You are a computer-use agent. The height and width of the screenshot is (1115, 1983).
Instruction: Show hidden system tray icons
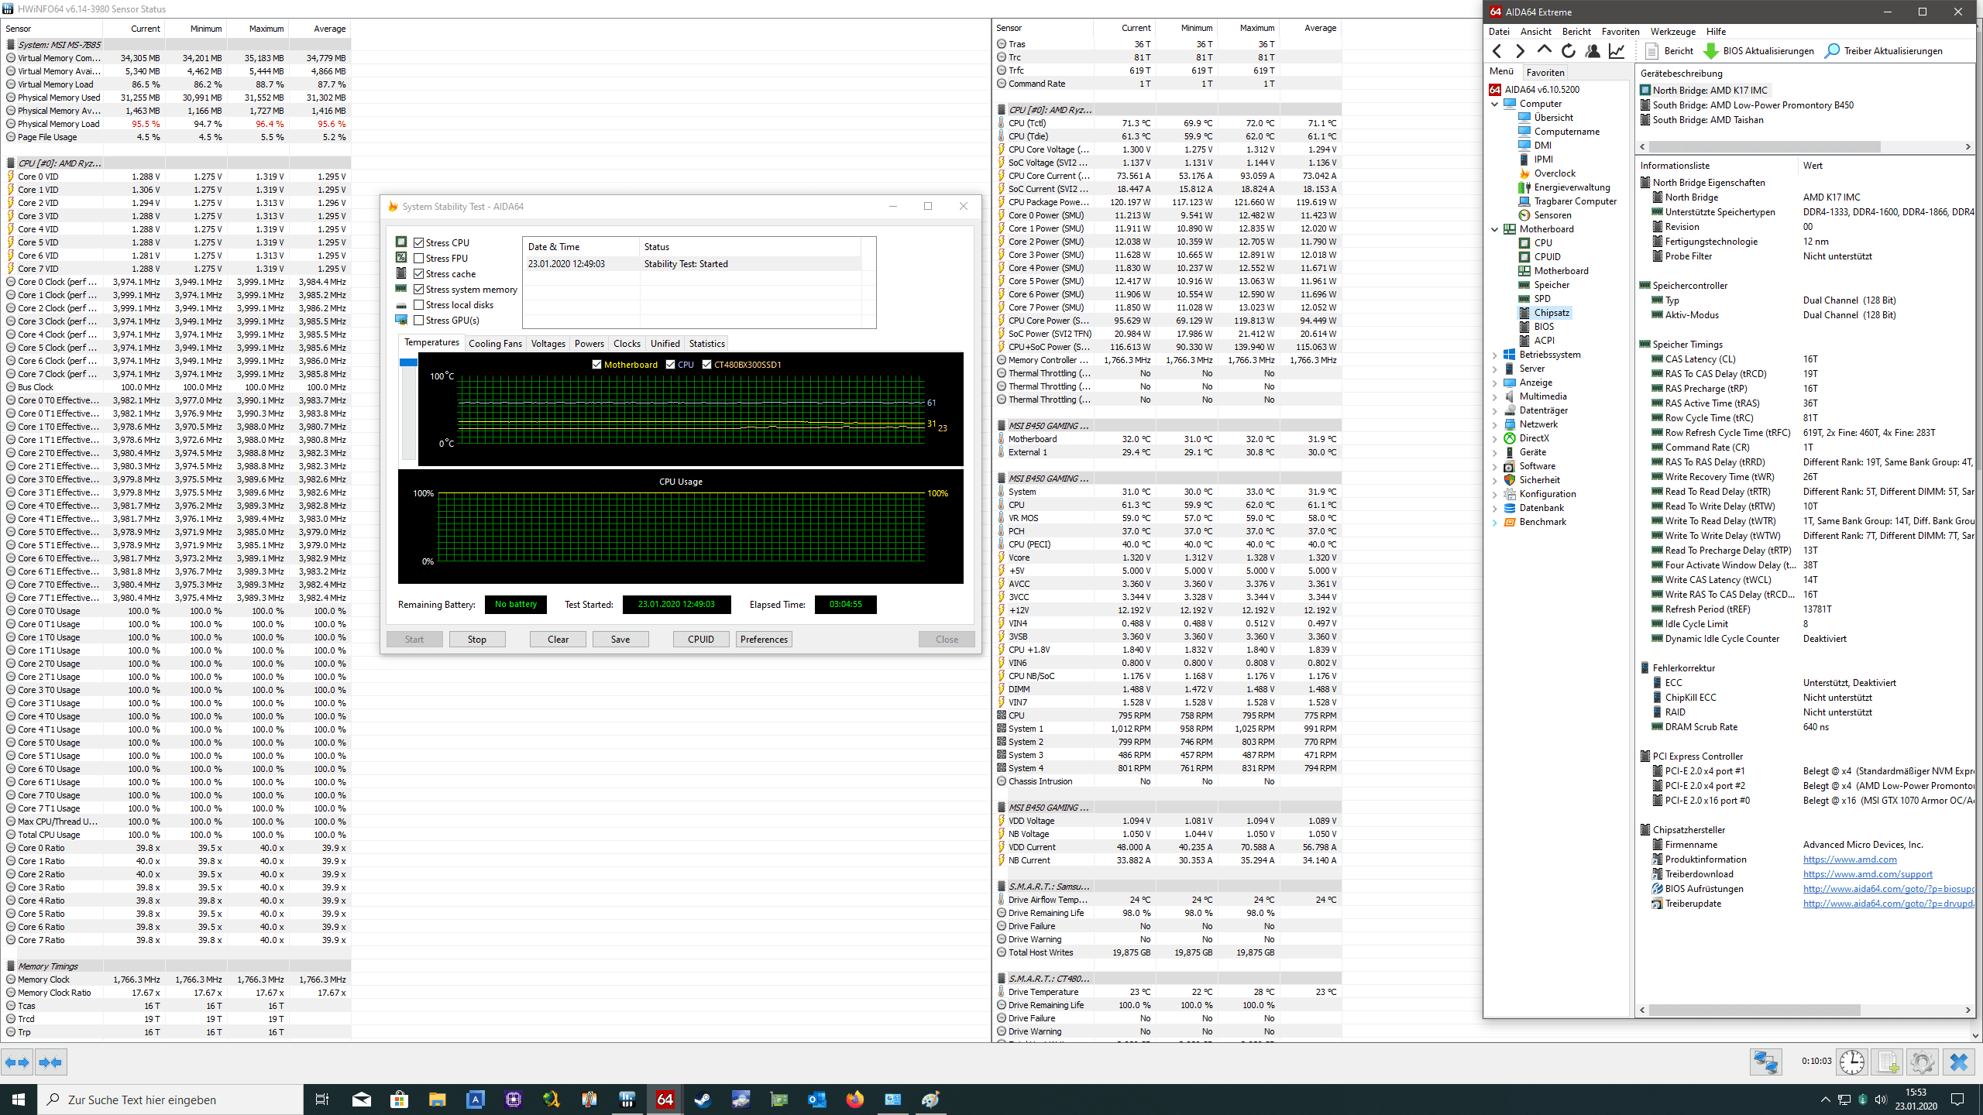(x=1825, y=1100)
